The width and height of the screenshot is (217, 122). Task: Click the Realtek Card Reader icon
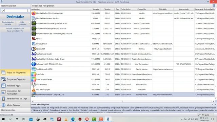point(34,54)
